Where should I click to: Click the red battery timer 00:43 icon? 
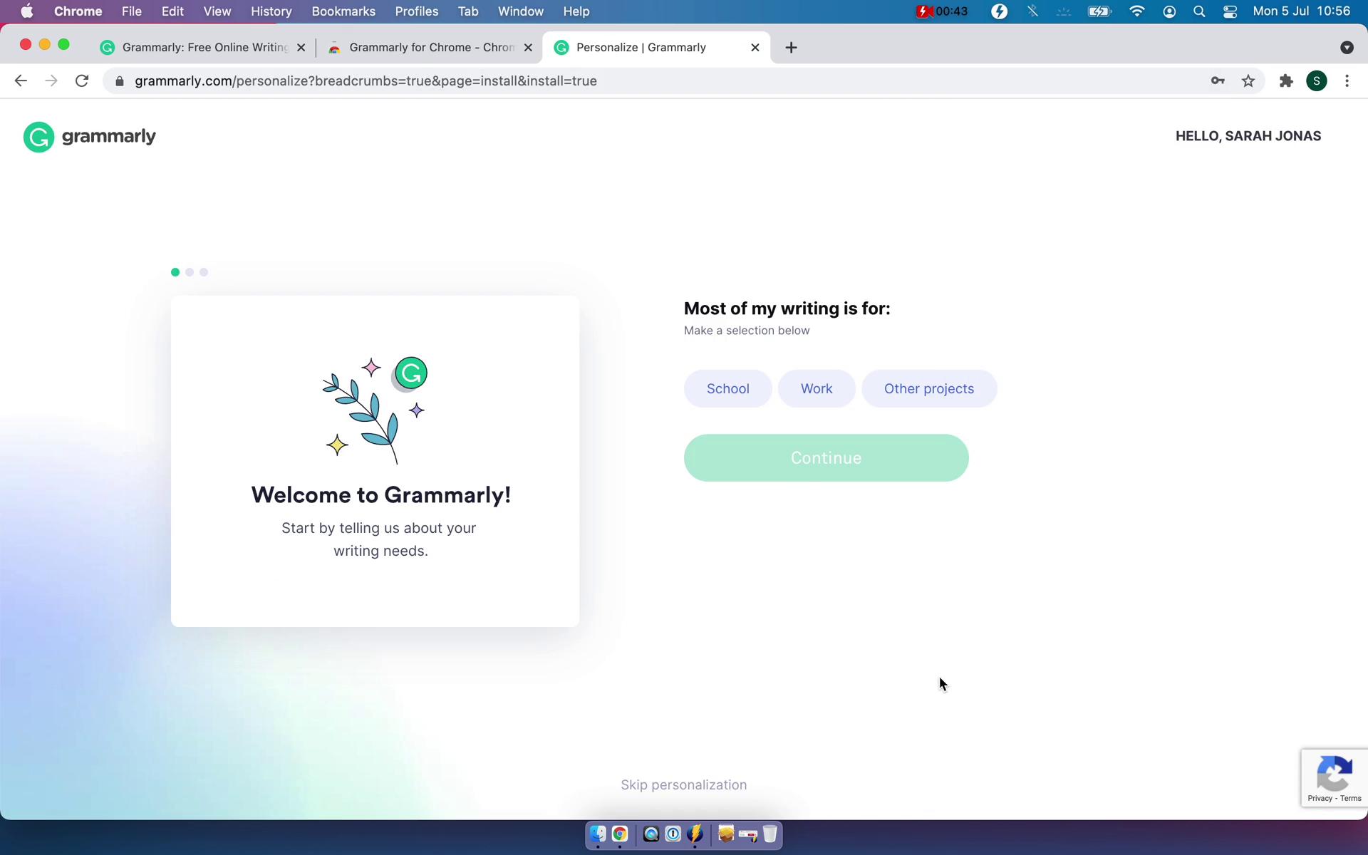click(941, 11)
